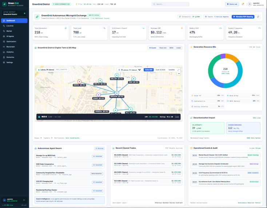The image size is (267, 208).
Task: Open AI Agents in the sidebar
Action: (14, 36)
